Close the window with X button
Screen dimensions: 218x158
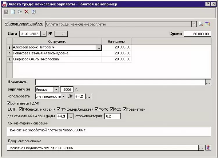tap(214, 4)
